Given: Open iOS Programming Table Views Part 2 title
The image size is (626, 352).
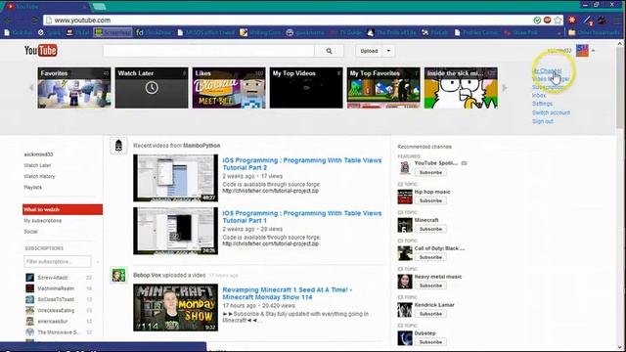Looking at the screenshot, I should click(x=302, y=164).
